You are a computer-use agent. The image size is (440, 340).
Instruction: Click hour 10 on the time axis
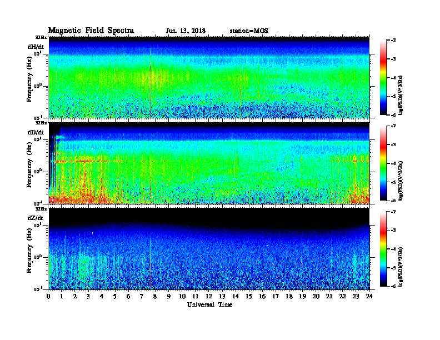[x=182, y=296]
